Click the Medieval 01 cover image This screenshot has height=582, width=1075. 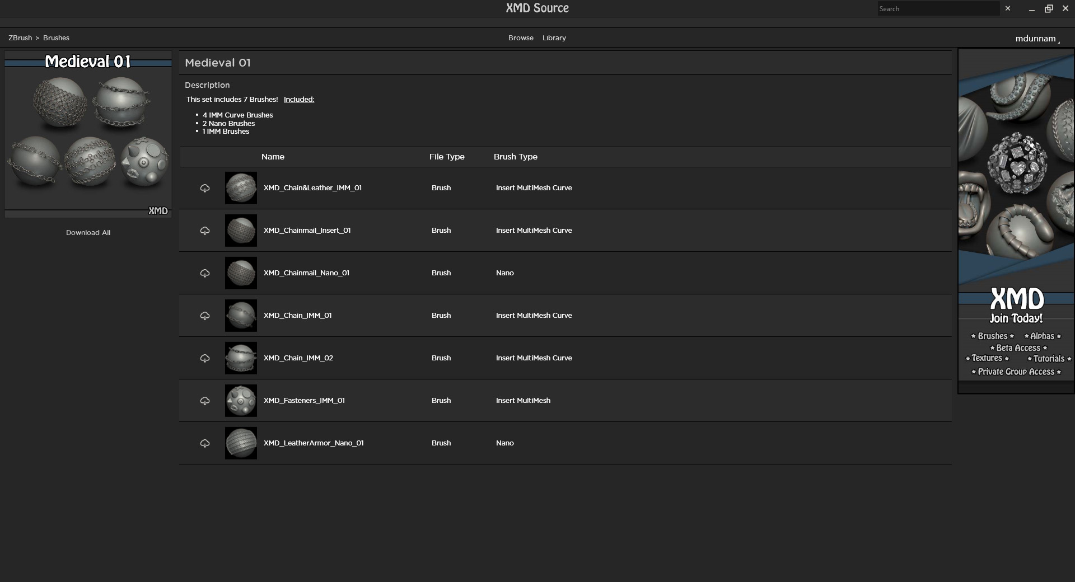click(x=88, y=134)
